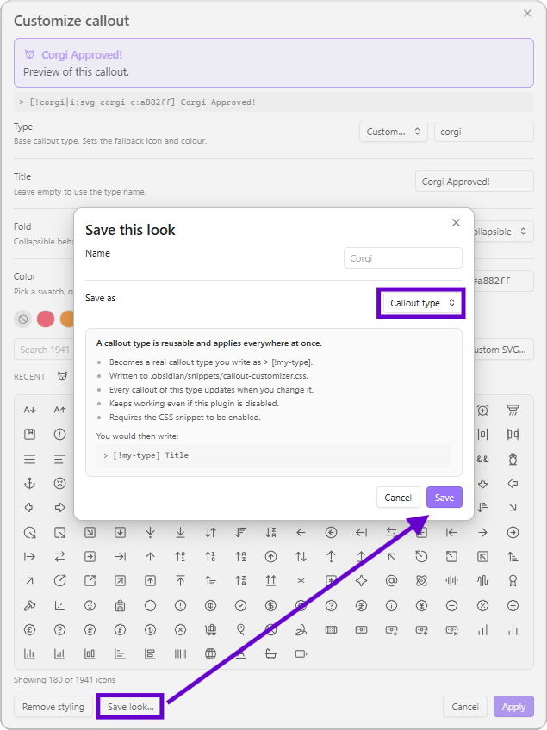547x730 pixels.
Task: Click the Save look... button
Action: click(x=130, y=707)
